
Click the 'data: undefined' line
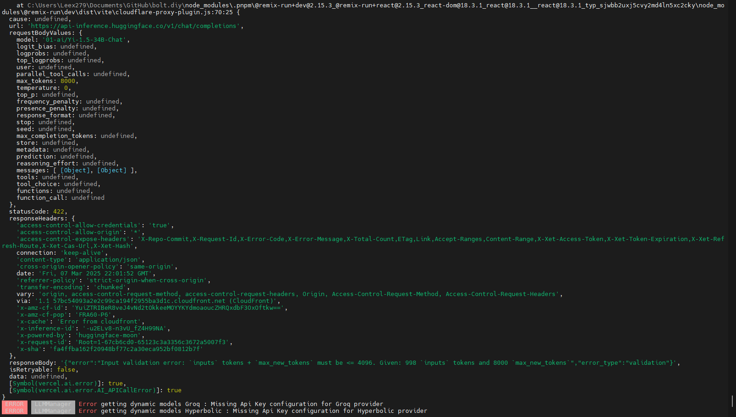39,377
